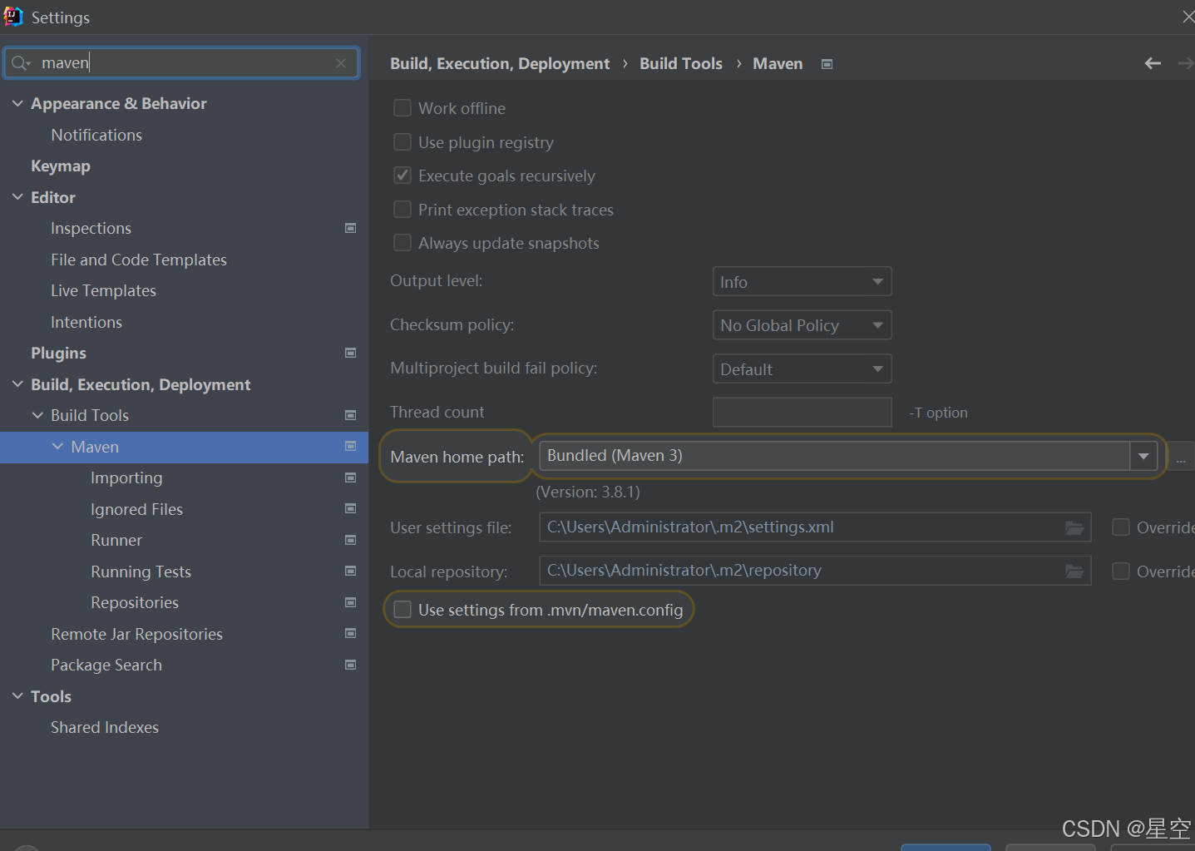Image resolution: width=1195 pixels, height=851 pixels.
Task: Clear the maven search text with the X icon
Action: (341, 63)
